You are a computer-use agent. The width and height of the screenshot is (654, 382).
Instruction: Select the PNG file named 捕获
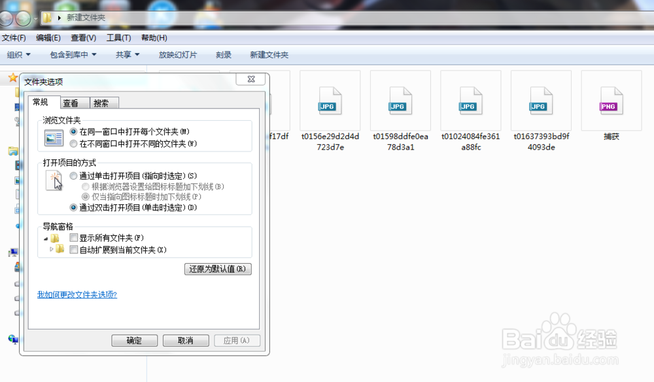[x=611, y=101]
